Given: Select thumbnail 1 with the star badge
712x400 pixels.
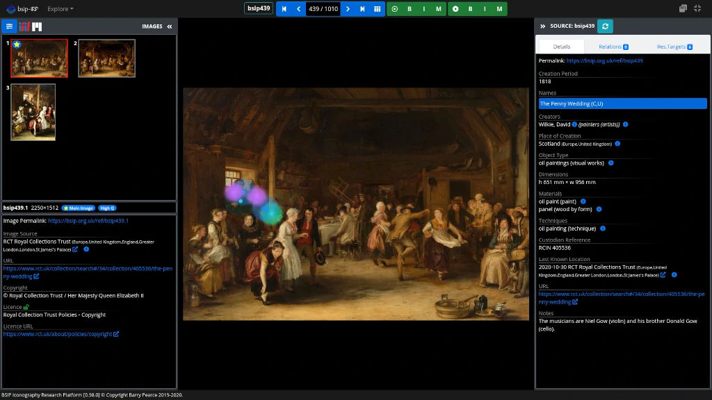Looking at the screenshot, I should (x=39, y=58).
